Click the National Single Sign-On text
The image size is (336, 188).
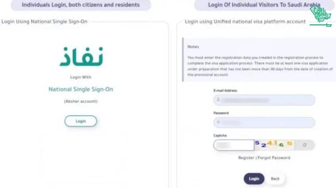tap(81, 89)
